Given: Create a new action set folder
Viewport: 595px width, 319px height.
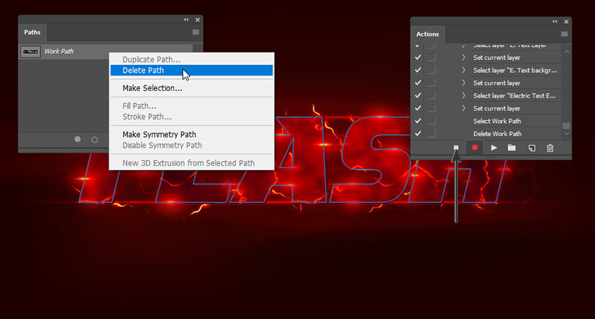Looking at the screenshot, I should (512, 148).
